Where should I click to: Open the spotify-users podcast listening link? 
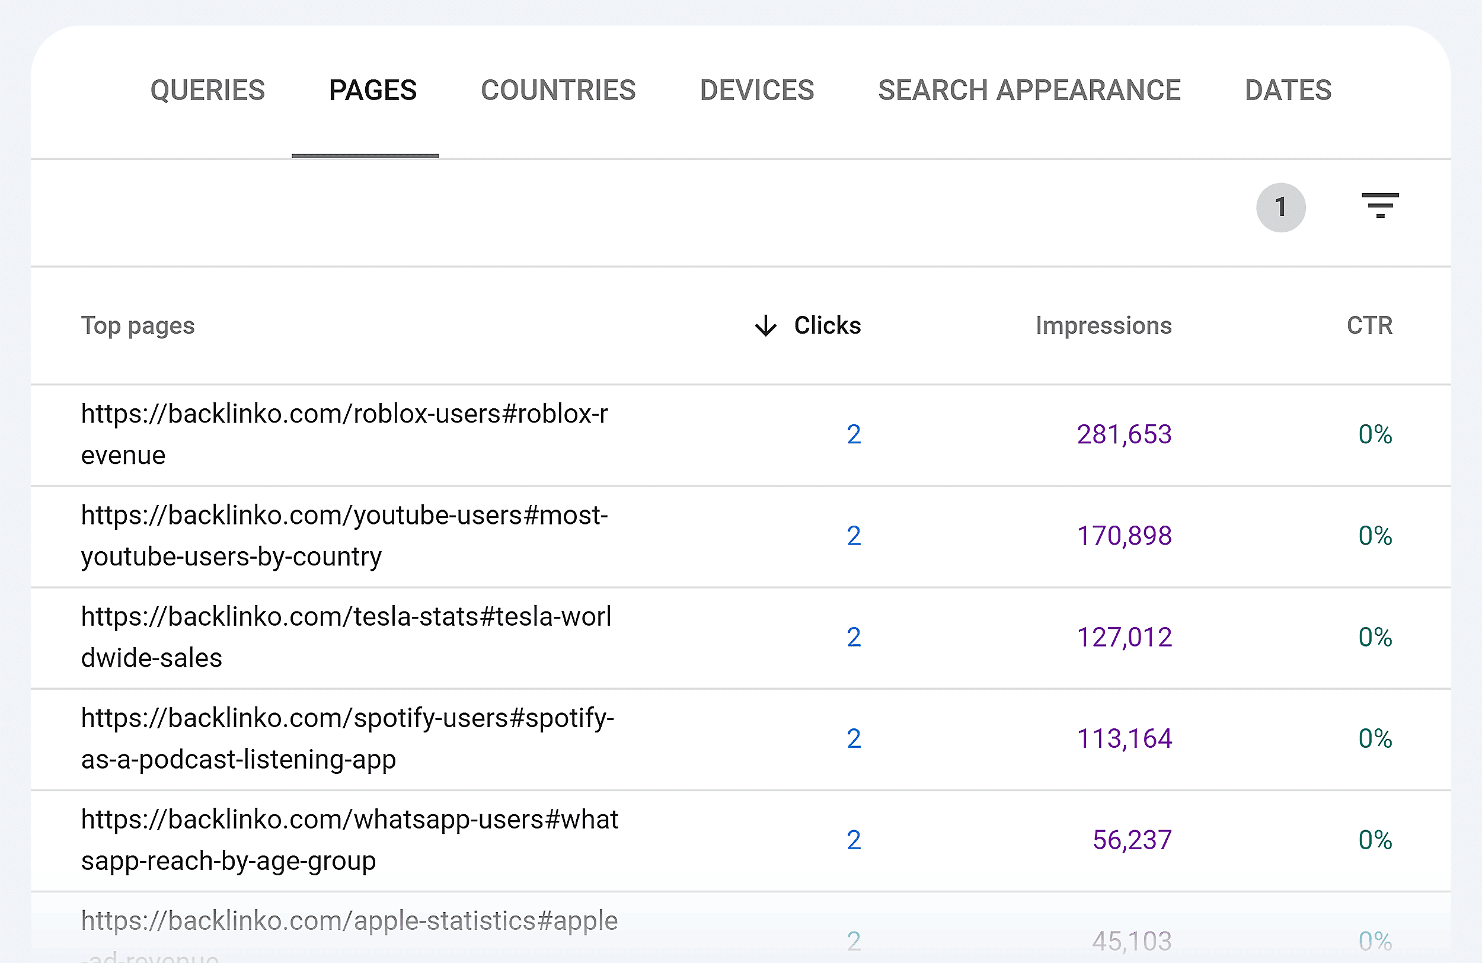[347, 739]
